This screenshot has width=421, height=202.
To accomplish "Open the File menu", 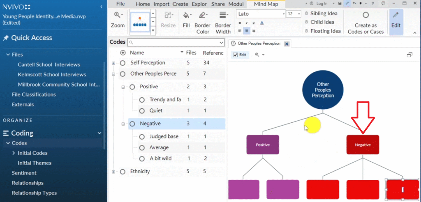I will [x=120, y=4].
